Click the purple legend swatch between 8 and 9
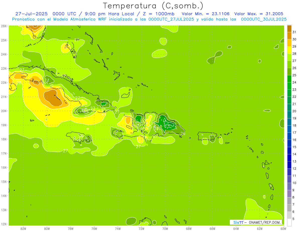301x232 pixels. [289, 193]
